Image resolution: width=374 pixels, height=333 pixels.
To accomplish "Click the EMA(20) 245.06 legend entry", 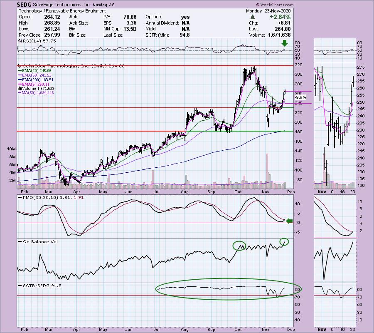I will point(35,71).
